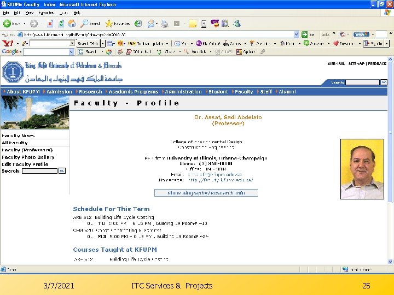The width and height of the screenshot is (394, 295).
Task: Open the Yahoo search box dropdown
Action: tap(72, 43)
